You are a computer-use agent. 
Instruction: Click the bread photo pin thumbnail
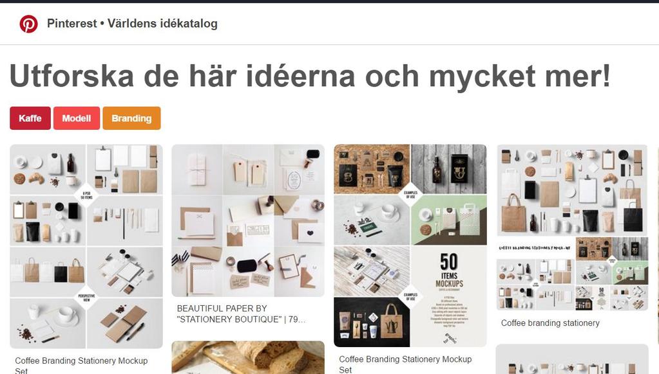coord(248,357)
